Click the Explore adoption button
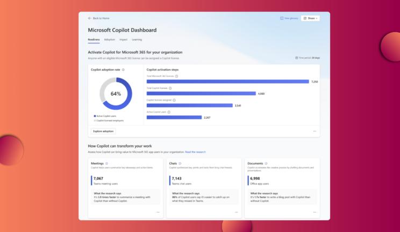The image size is (400, 232). tap(103, 131)
